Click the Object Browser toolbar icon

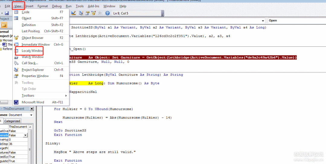(x=94, y=13)
